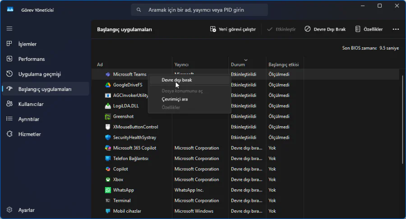Click the Uygulama geçmişi clock icon
The image size is (406, 219).
click(9, 74)
